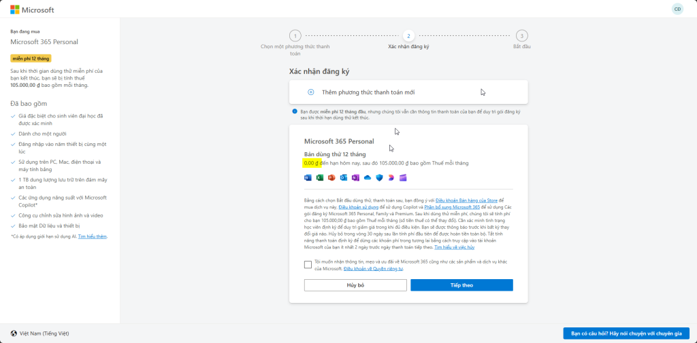Screen dimensions: 697x343
Task: Open Việt Nam (Tiếng Việt) language selector
Action: coord(39,333)
